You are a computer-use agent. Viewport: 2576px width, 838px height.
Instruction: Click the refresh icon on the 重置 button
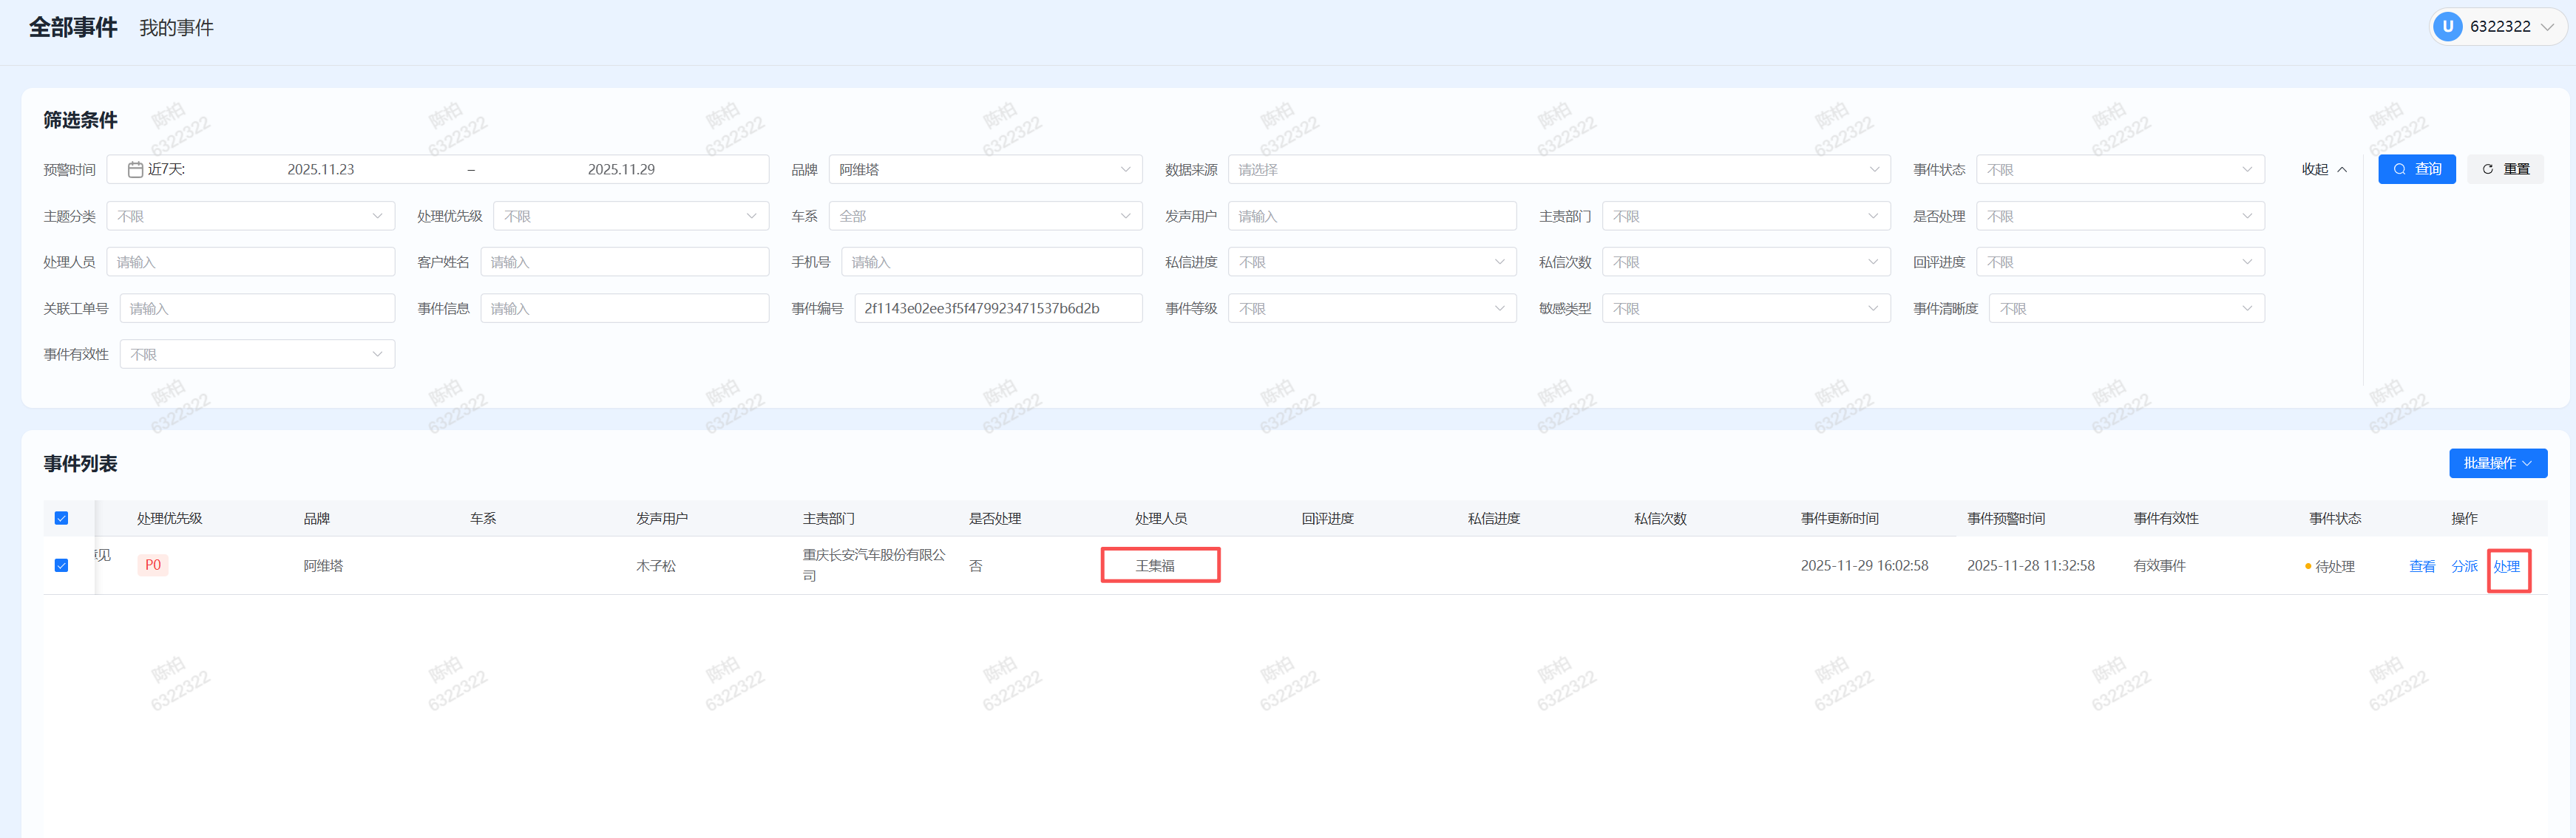(2489, 169)
